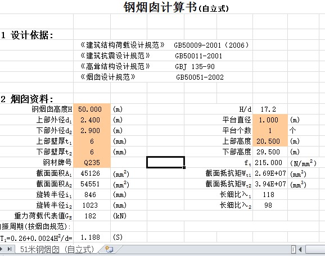Image resolution: width=325 pixels, height=256 pixels.
Task: Click horizontal scrollbar left arrow
Action: coord(300,250)
